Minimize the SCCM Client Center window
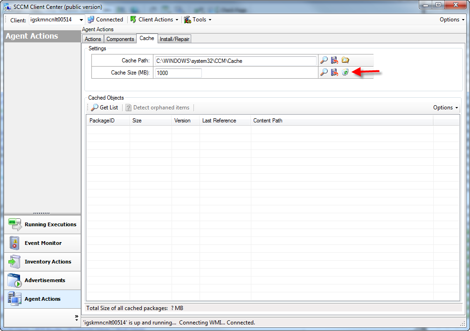The height and width of the screenshot is (331, 470). coord(425,5)
